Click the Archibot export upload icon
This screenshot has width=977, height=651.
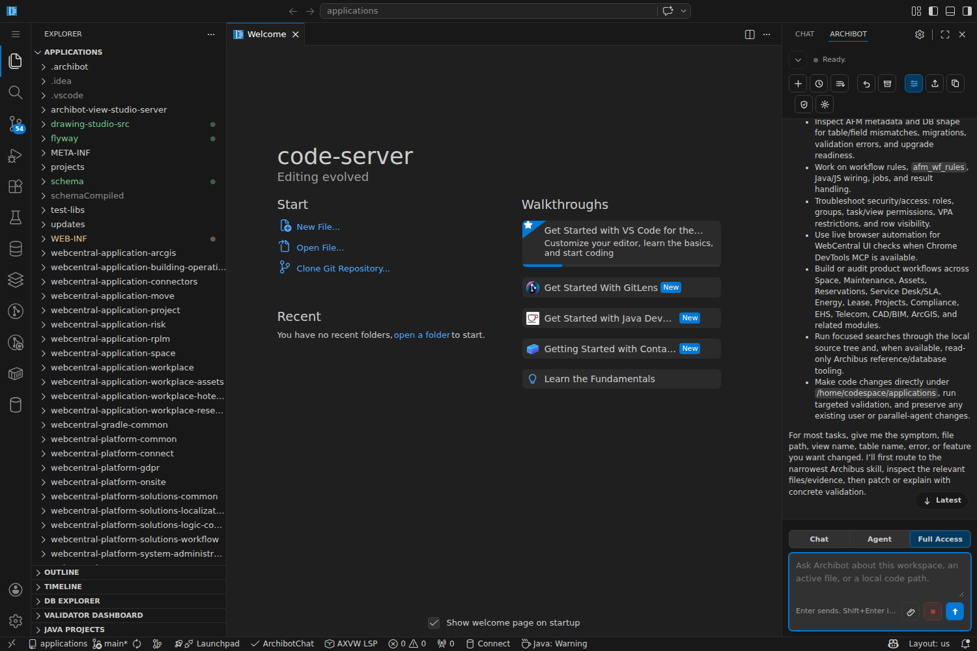[x=935, y=83]
